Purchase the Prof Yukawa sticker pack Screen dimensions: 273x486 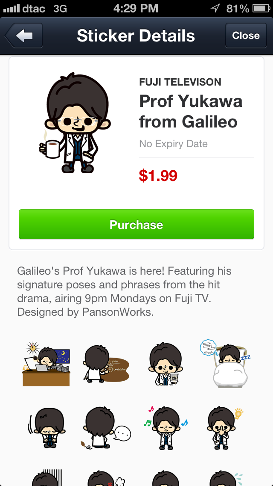[x=136, y=224]
